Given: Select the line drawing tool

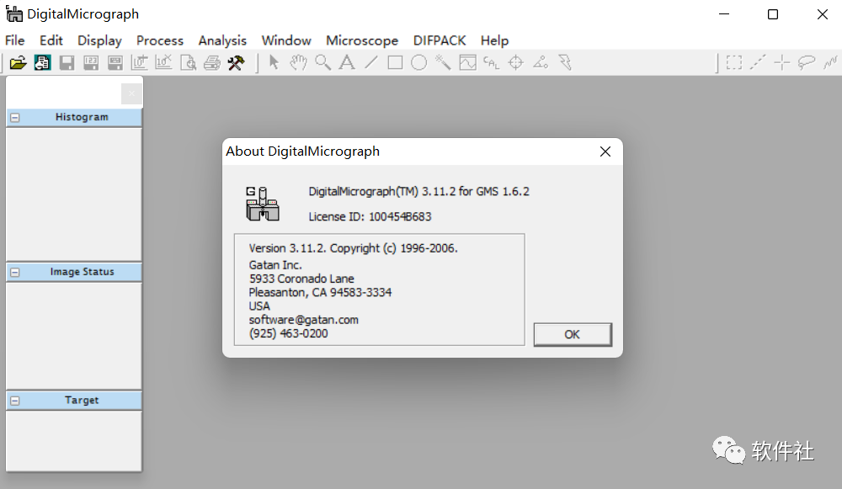Looking at the screenshot, I should pos(371,63).
